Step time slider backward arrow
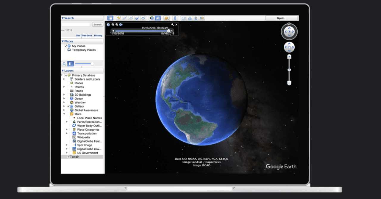This screenshot has height=199, width=381. (113, 31)
